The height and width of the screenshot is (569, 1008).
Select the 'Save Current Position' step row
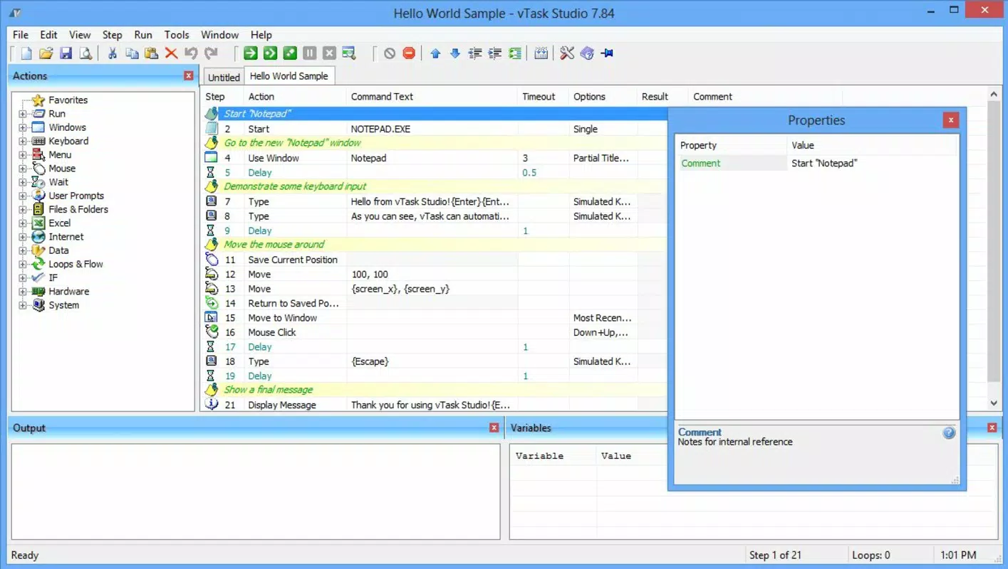435,260
